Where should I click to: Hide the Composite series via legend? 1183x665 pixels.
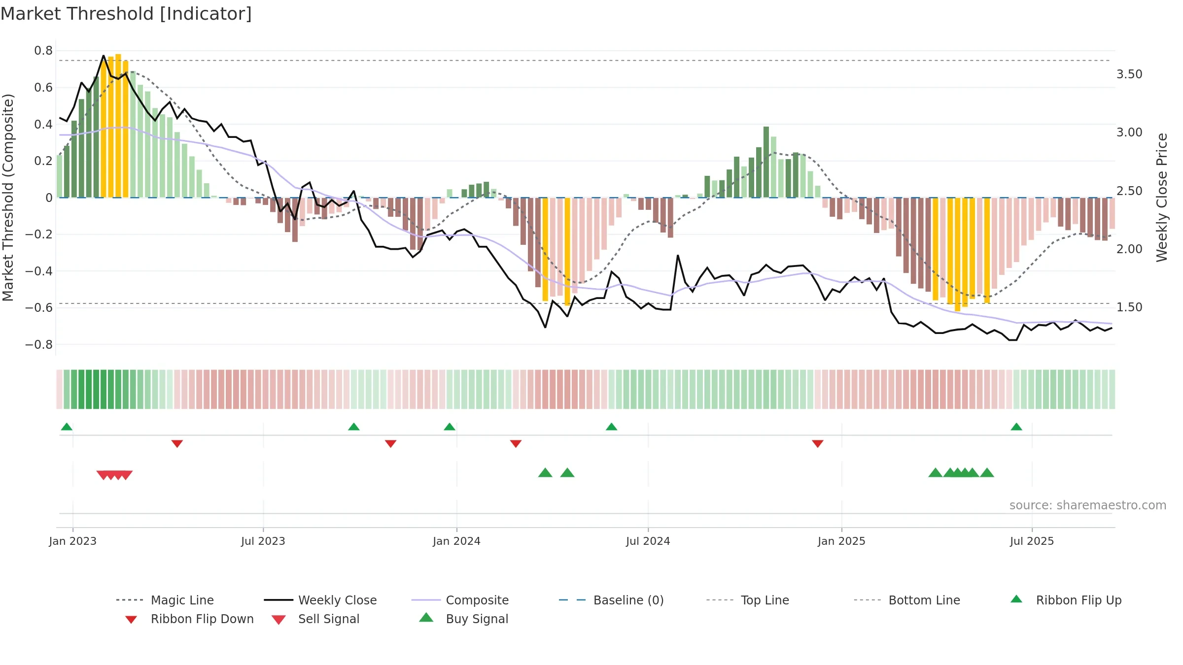tap(460, 600)
